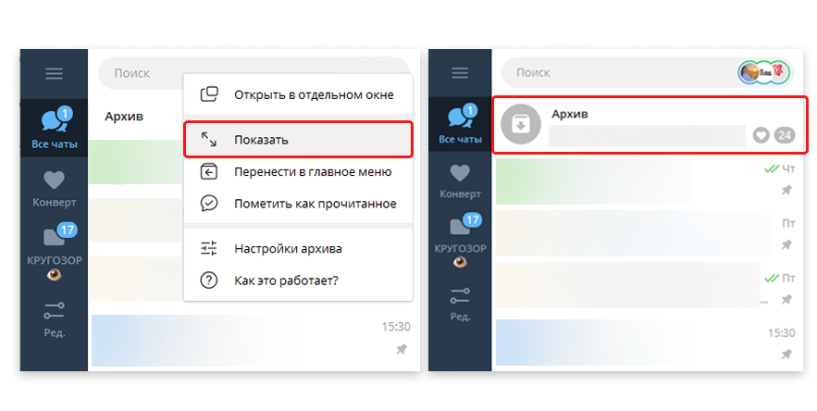Click the pin icon of Чт chat

click(x=786, y=190)
